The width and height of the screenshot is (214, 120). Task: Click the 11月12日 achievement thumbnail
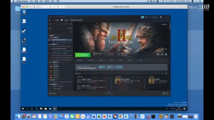tap(118, 81)
